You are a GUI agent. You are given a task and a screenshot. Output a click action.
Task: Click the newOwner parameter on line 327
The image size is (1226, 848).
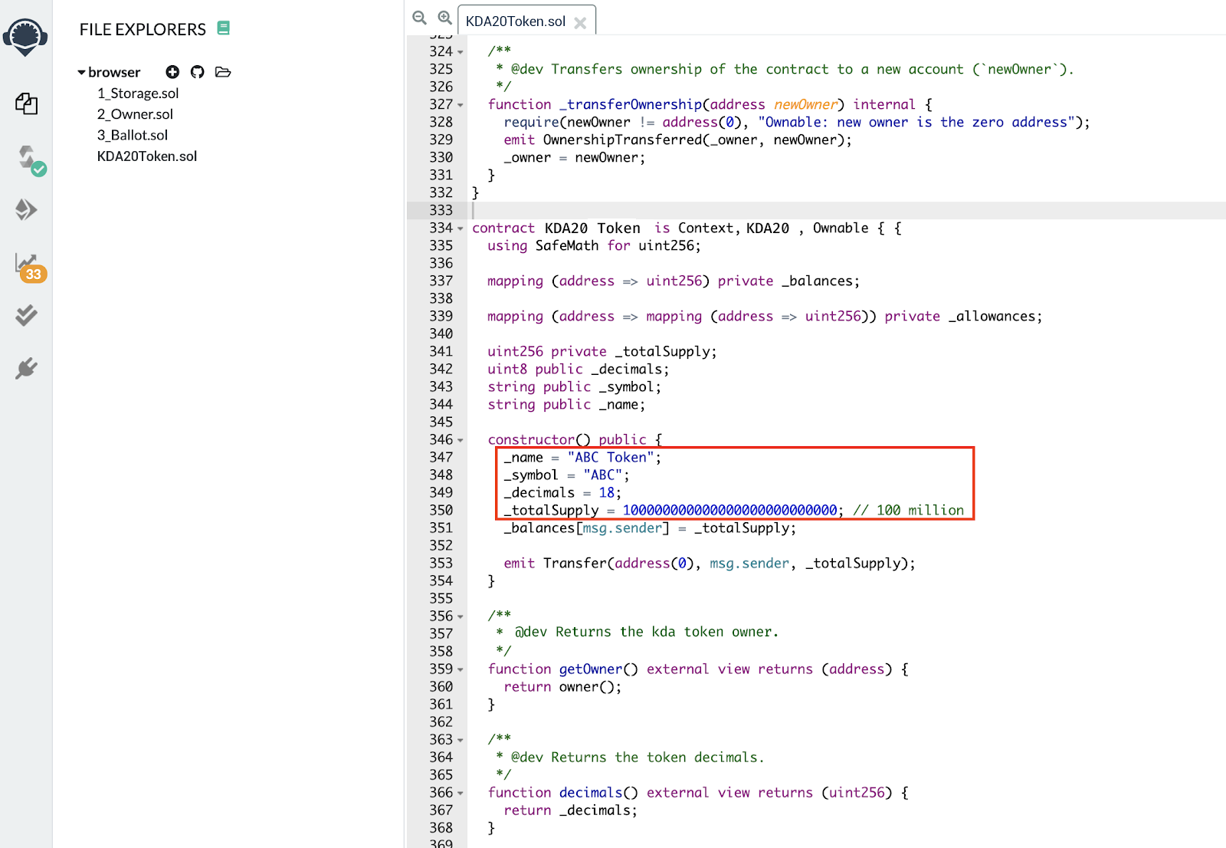(x=805, y=105)
